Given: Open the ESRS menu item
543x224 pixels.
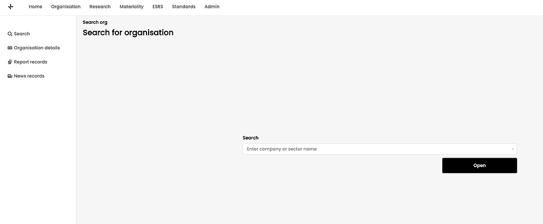Looking at the screenshot, I should pyautogui.click(x=158, y=7).
